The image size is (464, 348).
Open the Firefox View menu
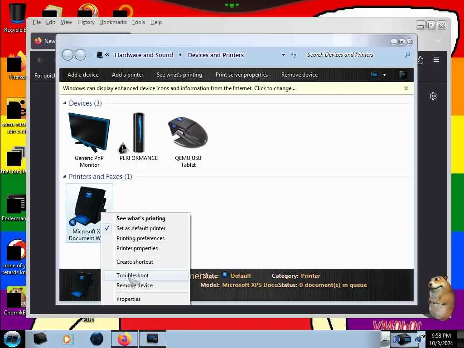tap(66, 22)
